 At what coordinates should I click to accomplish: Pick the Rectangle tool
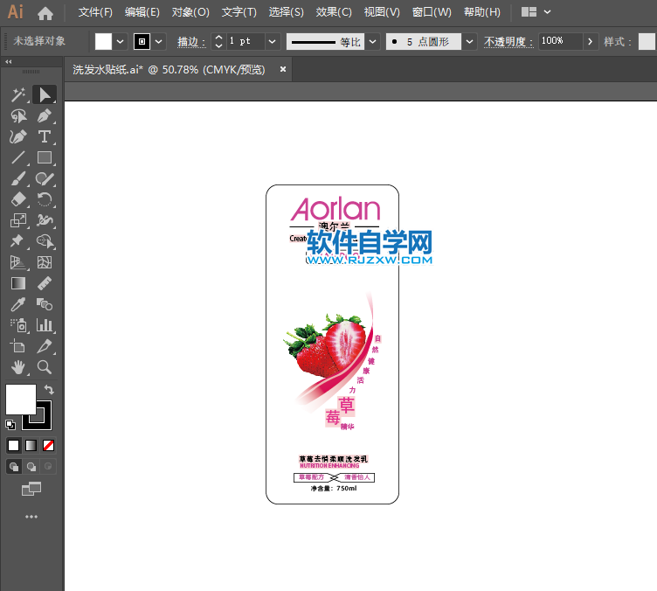[x=45, y=158]
